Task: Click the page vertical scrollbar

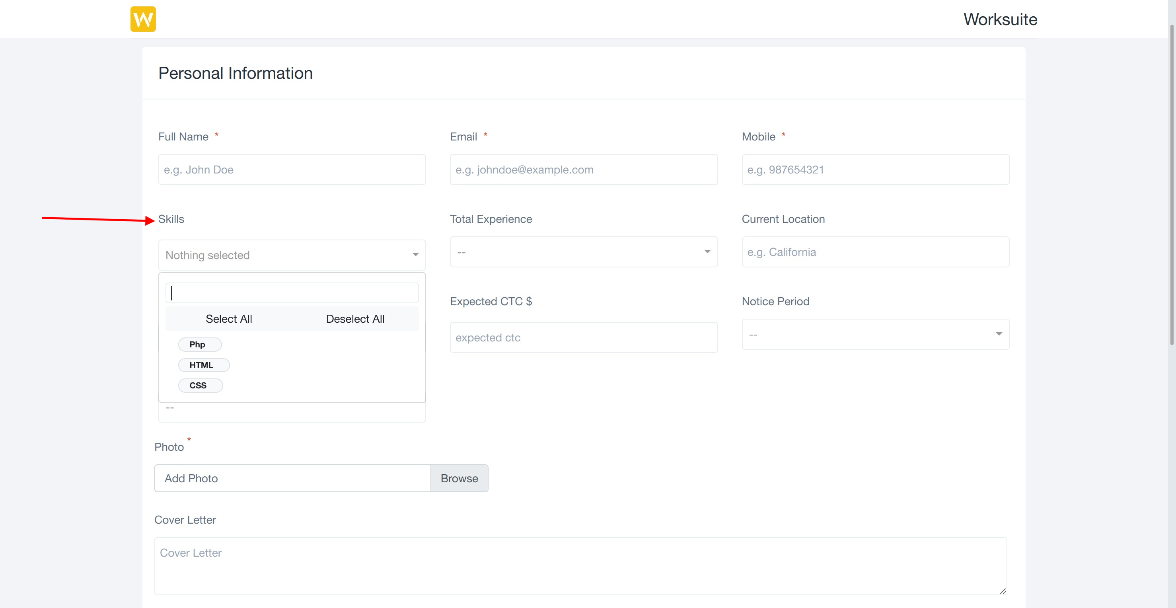Action: (1172, 183)
